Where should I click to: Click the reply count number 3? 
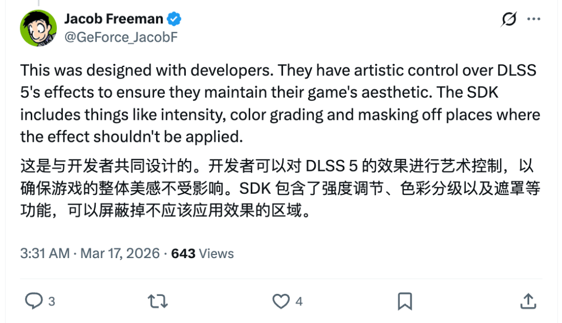pyautogui.click(x=52, y=301)
